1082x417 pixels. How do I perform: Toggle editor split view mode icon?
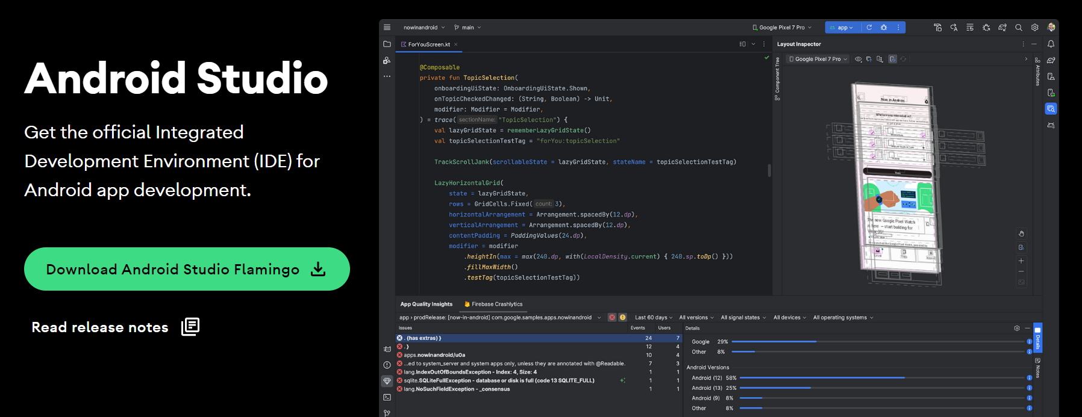(742, 44)
